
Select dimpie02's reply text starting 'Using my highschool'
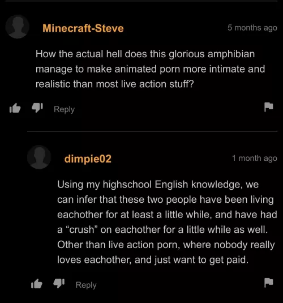pyautogui.click(x=167, y=222)
